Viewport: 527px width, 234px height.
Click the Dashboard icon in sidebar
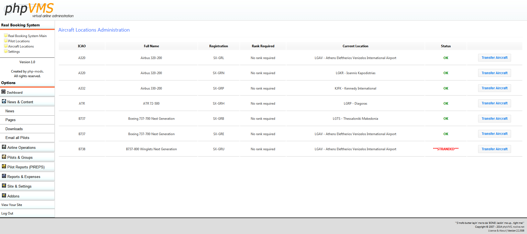pos(4,92)
